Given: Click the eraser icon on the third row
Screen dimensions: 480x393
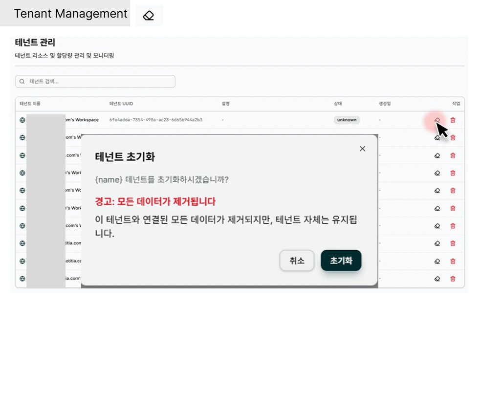Looking at the screenshot, I should pyautogui.click(x=437, y=155).
